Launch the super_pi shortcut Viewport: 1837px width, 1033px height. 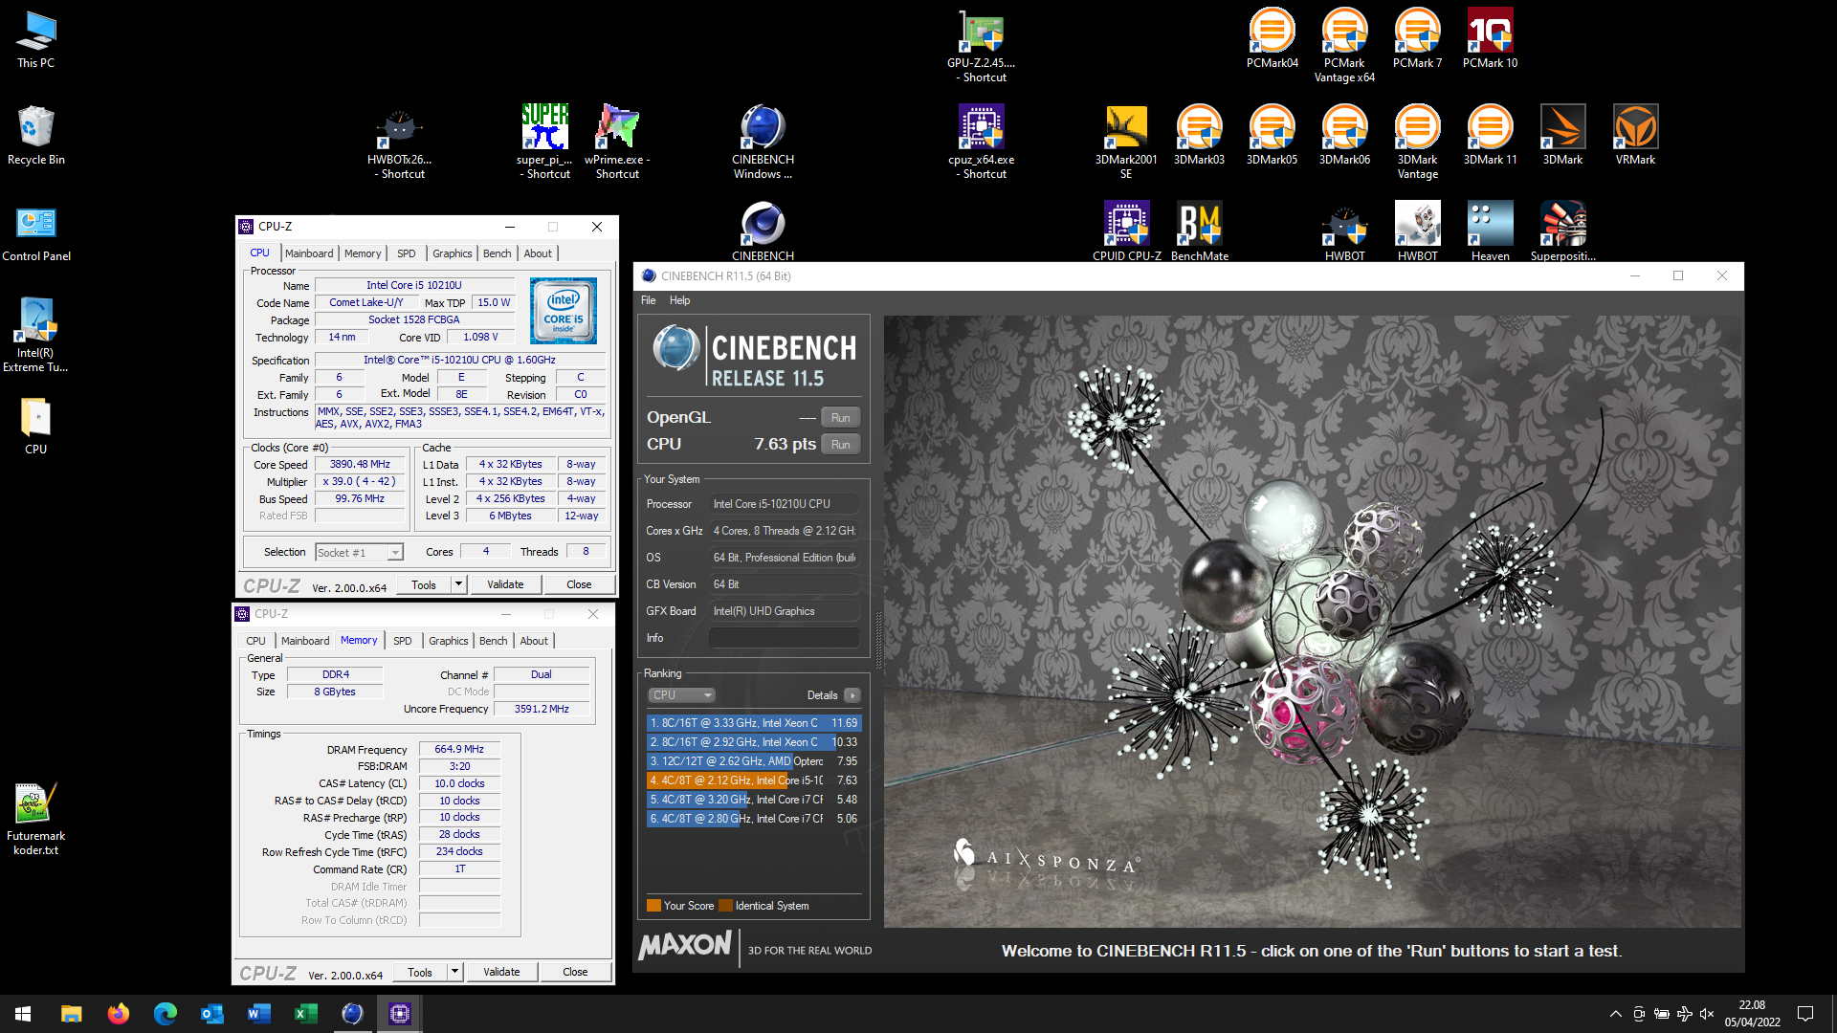pyautogui.click(x=545, y=142)
